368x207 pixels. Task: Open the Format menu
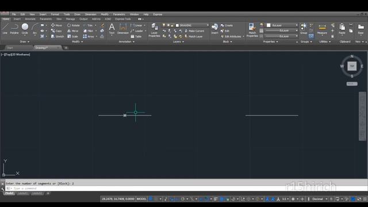(x=55, y=14)
